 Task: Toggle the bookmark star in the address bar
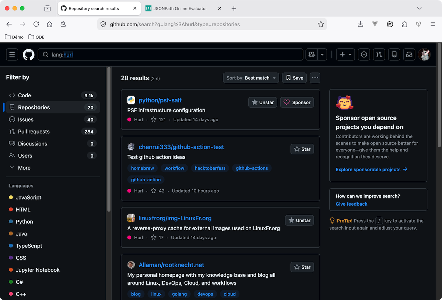click(x=321, y=24)
